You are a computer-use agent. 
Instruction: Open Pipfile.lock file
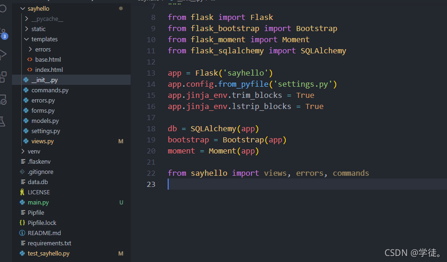[42, 223]
